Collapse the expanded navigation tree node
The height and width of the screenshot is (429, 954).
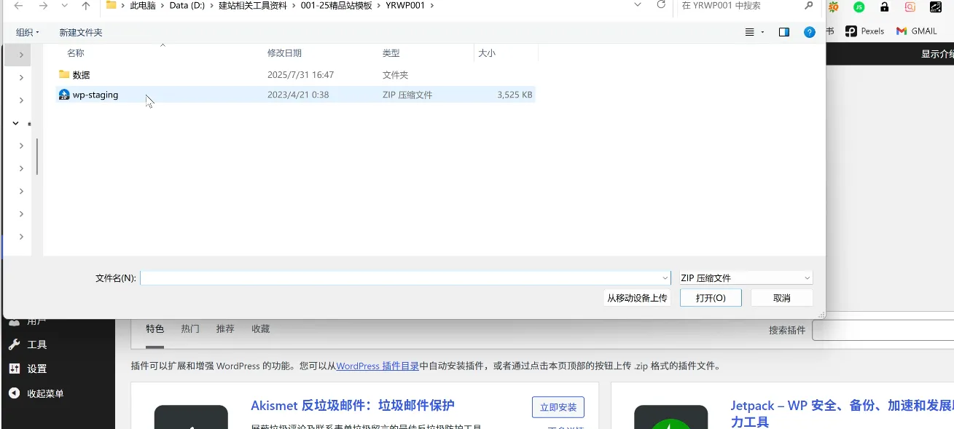click(x=17, y=123)
